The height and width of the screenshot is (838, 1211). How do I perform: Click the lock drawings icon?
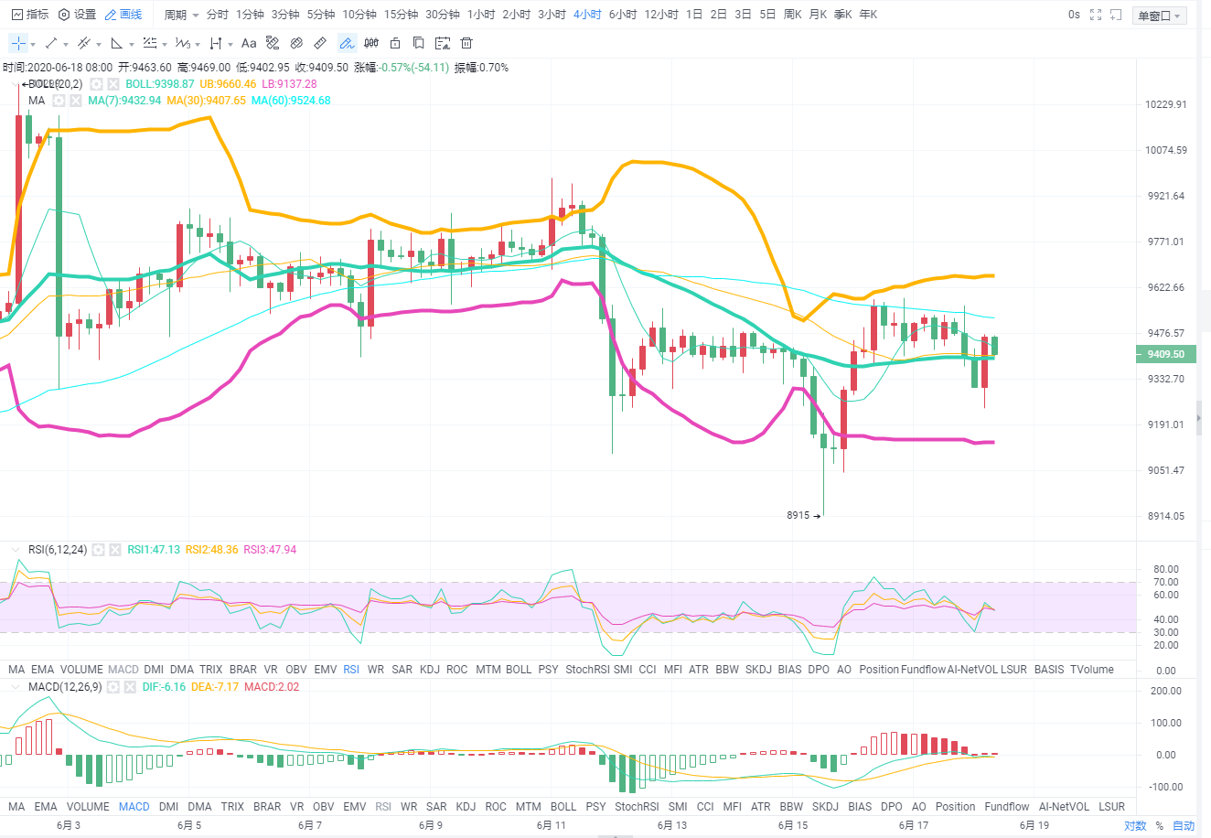(x=395, y=43)
